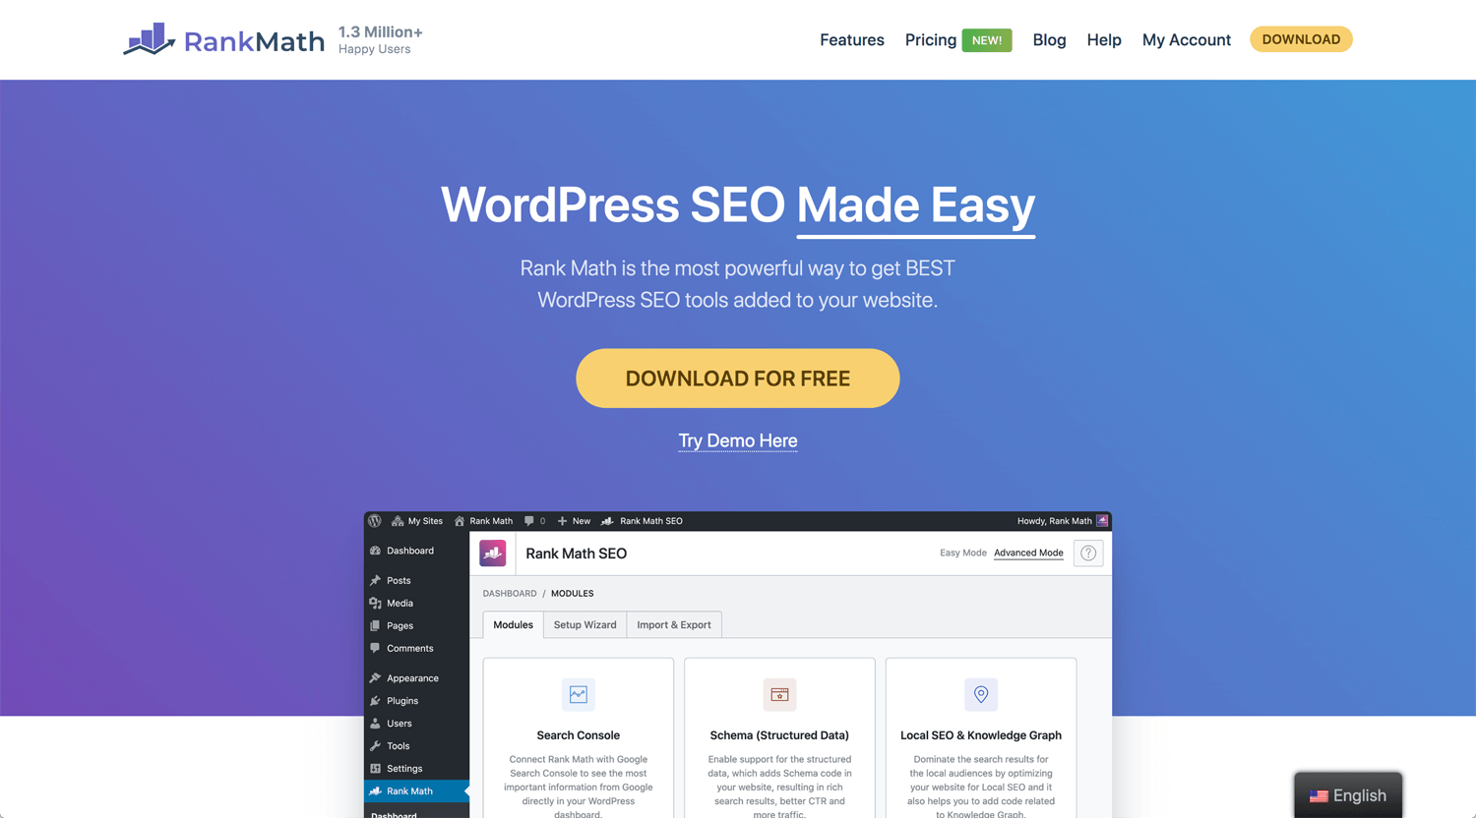Go to the Blog page
Image resolution: width=1476 pixels, height=818 pixels.
pyautogui.click(x=1049, y=39)
